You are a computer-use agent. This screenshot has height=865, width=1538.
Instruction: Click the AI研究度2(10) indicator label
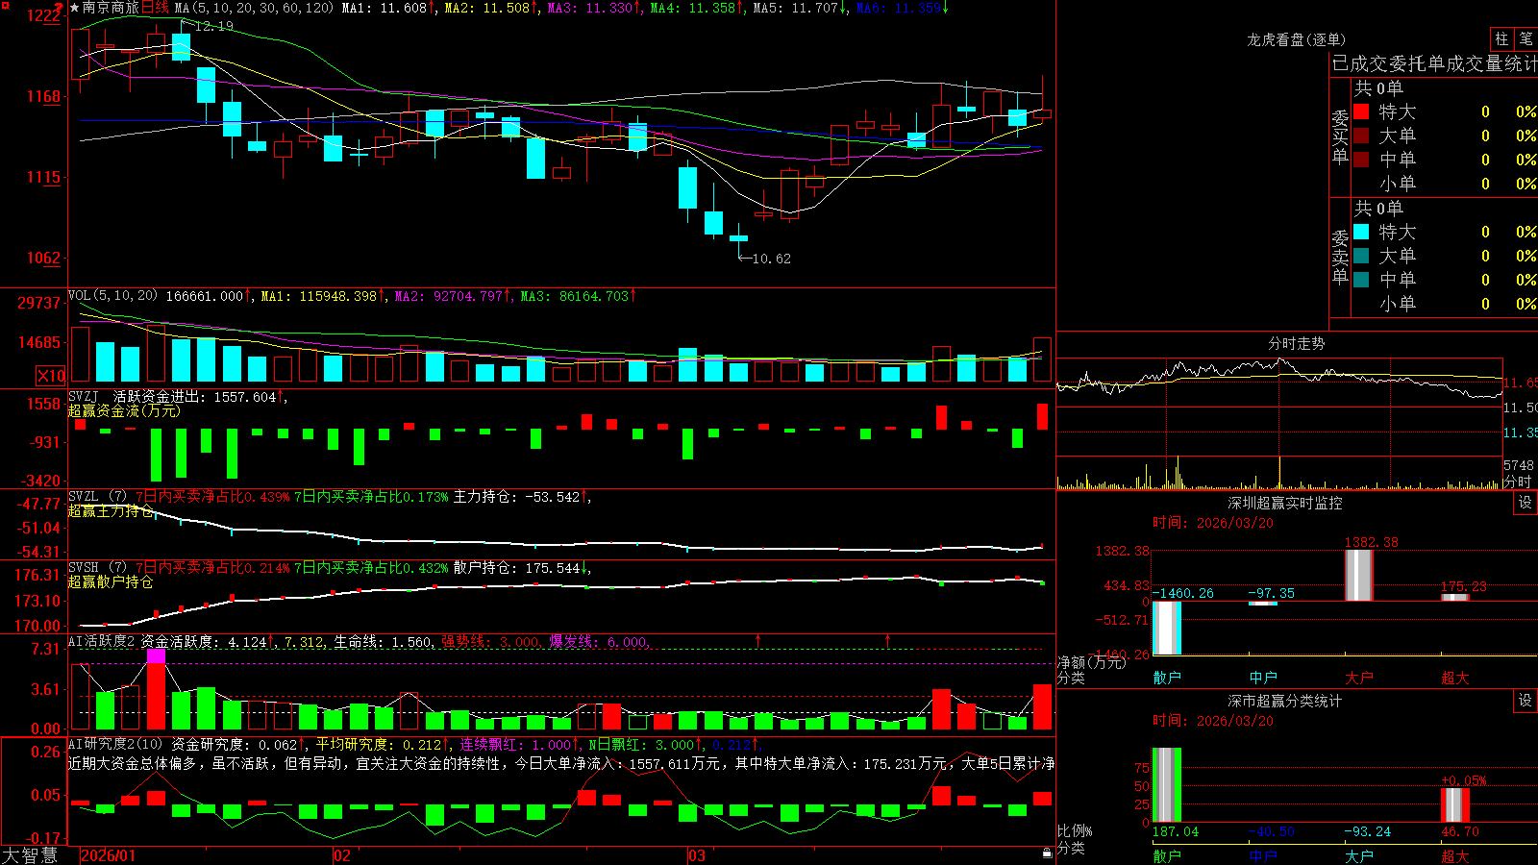pyautogui.click(x=115, y=744)
